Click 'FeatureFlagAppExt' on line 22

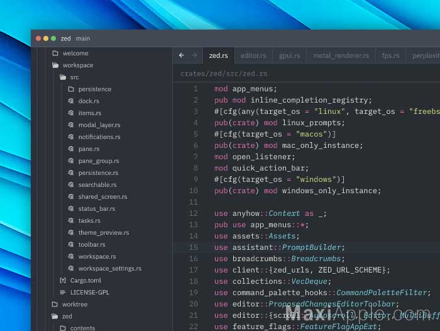[338, 327]
